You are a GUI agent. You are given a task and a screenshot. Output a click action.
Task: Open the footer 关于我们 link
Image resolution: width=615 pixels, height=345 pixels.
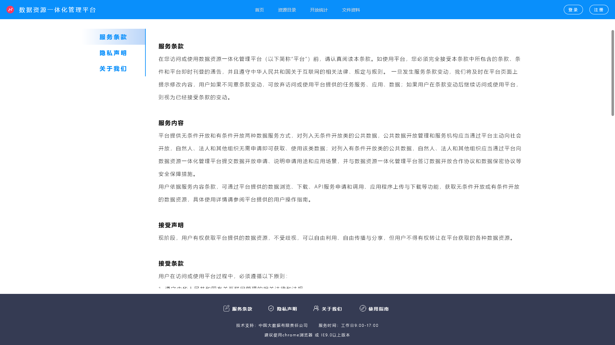pos(332,309)
